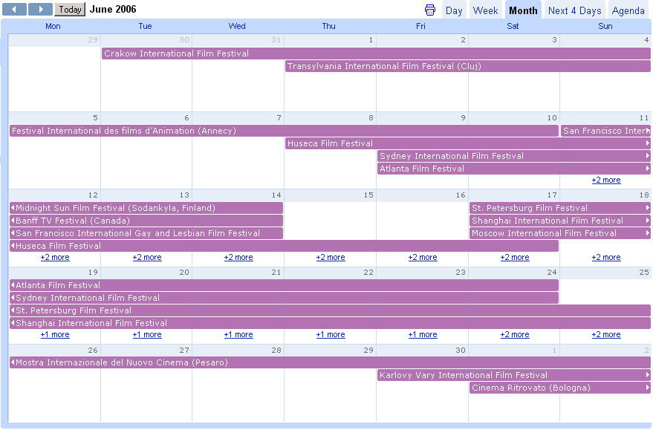Image resolution: width=653 pixels, height=430 pixels.
Task: Jump to the current date with Today
Action: (70, 9)
